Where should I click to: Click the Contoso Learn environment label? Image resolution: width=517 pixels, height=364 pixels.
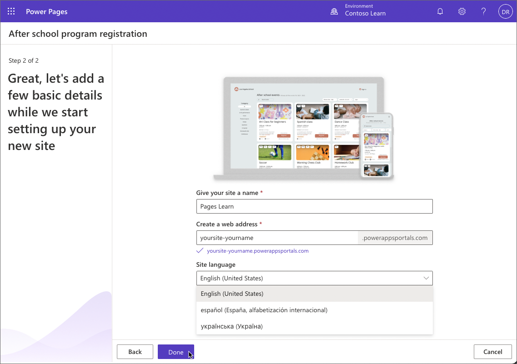click(366, 14)
